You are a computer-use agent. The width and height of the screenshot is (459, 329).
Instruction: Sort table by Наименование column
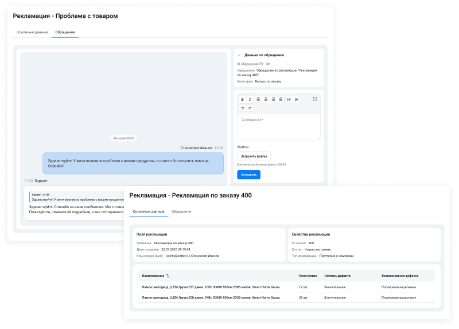coord(168,276)
